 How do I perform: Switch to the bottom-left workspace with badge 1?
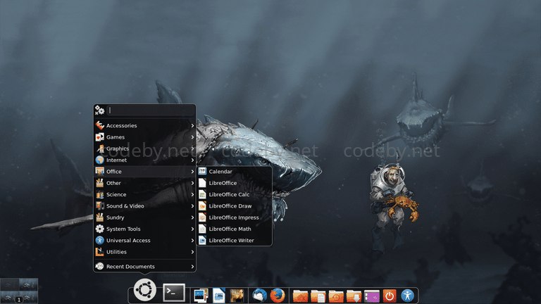[x=9, y=298]
